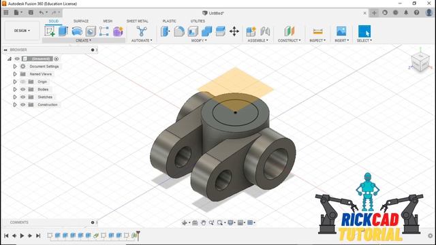Click the ViewCube in the corner
The width and height of the screenshot is (436, 245).
[x=420, y=63]
